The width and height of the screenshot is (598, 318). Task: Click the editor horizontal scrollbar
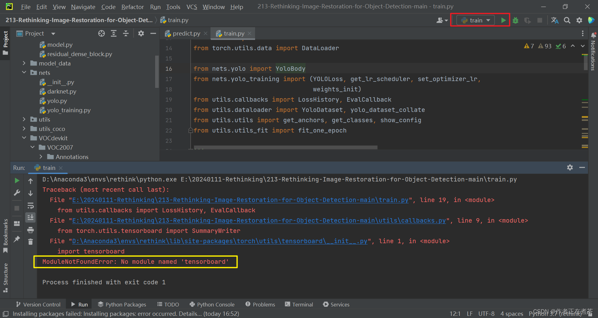pyautogui.click(x=285, y=147)
